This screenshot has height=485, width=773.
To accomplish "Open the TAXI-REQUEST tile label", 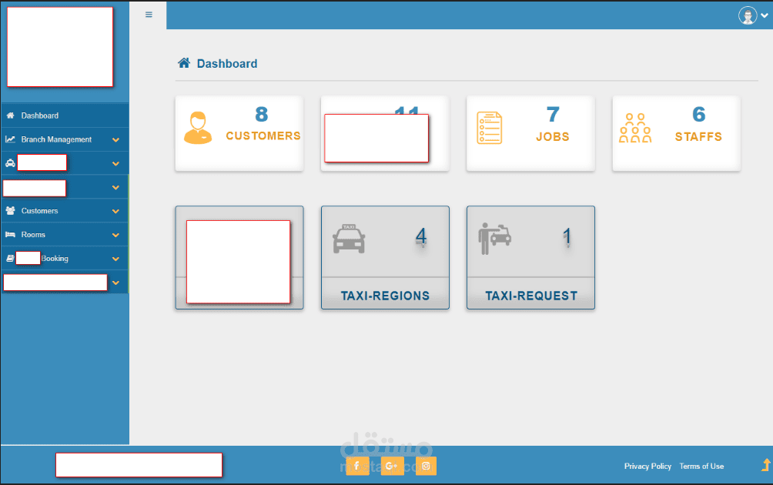I will pyautogui.click(x=531, y=296).
